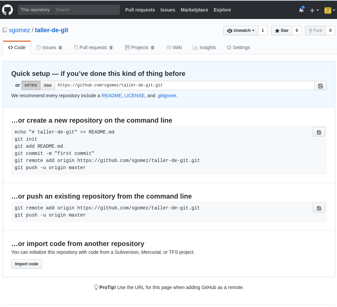Focus the repository search field
This screenshot has width=337, height=307.
tap(86, 10)
